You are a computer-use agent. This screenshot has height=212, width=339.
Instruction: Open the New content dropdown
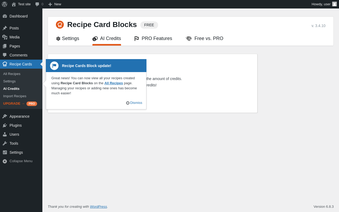(55, 4)
